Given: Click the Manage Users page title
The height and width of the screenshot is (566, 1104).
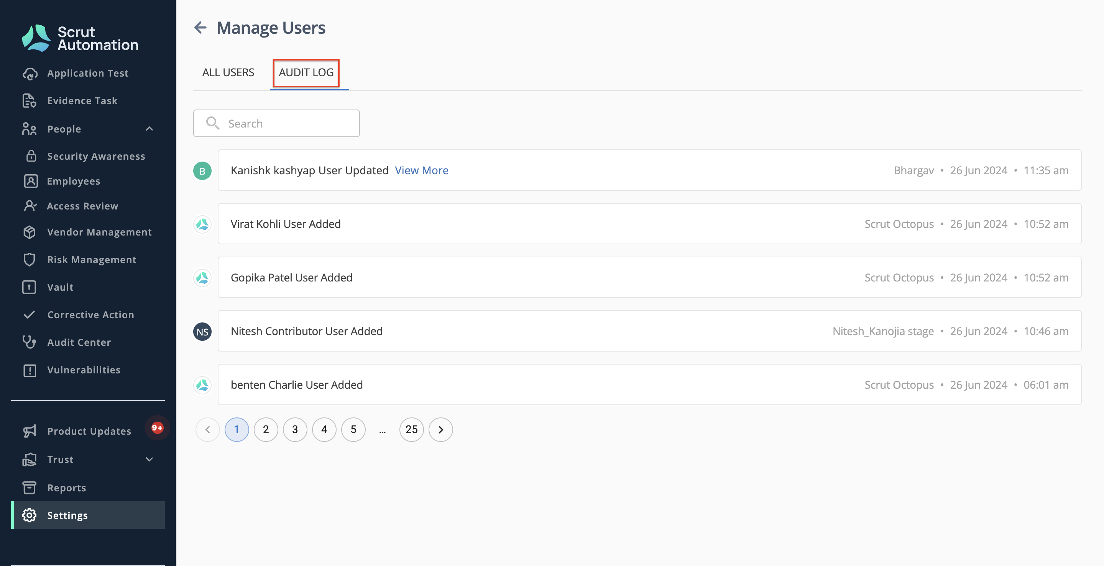Looking at the screenshot, I should (x=271, y=28).
